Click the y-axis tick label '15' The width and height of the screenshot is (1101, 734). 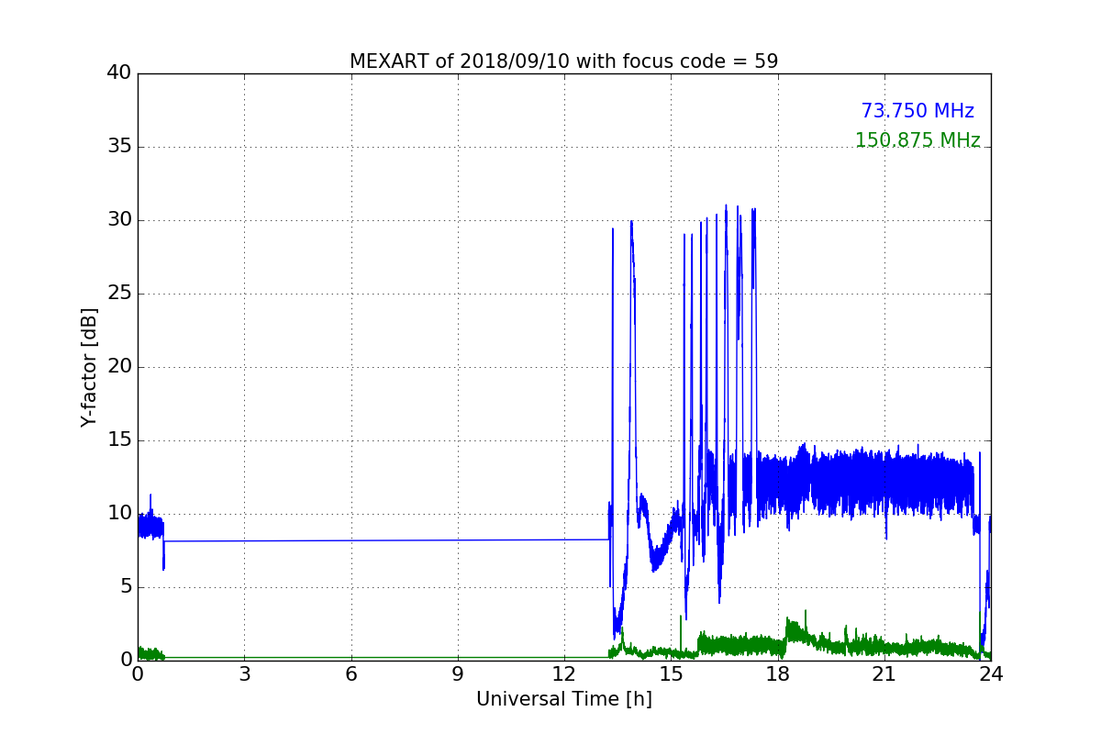point(119,440)
